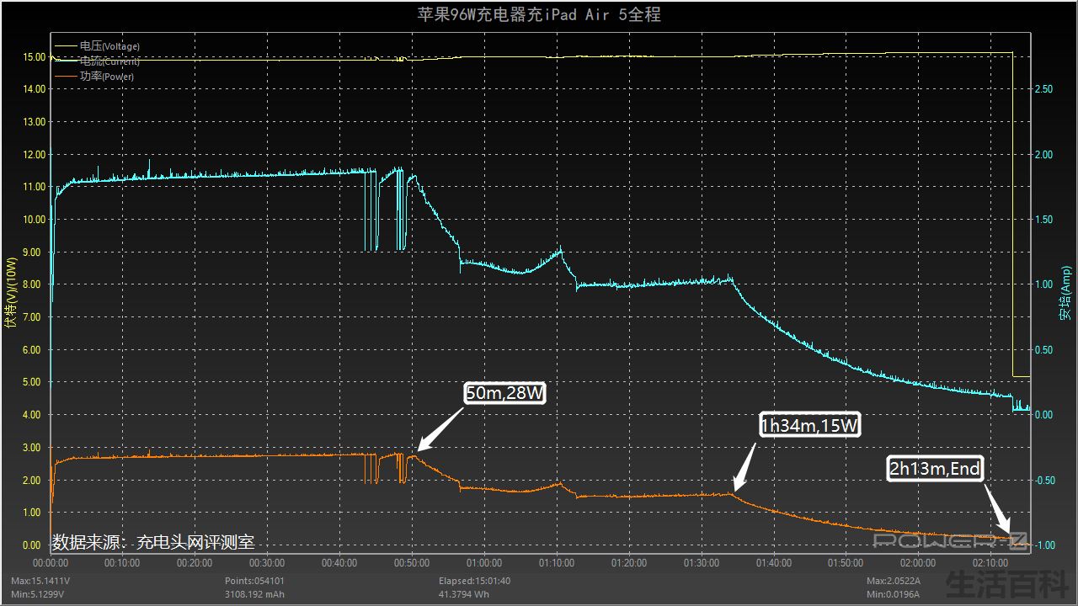
Task: Click the 00:00:00 time axis tick label
Action: tap(51, 563)
